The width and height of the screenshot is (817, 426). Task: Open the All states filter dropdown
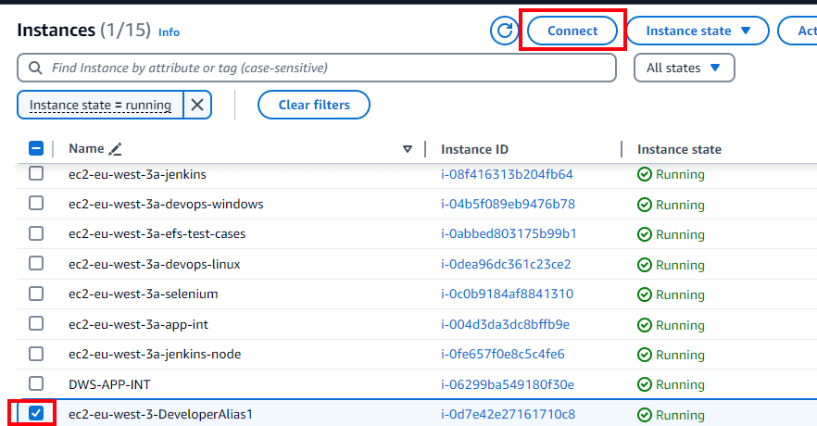[685, 68]
